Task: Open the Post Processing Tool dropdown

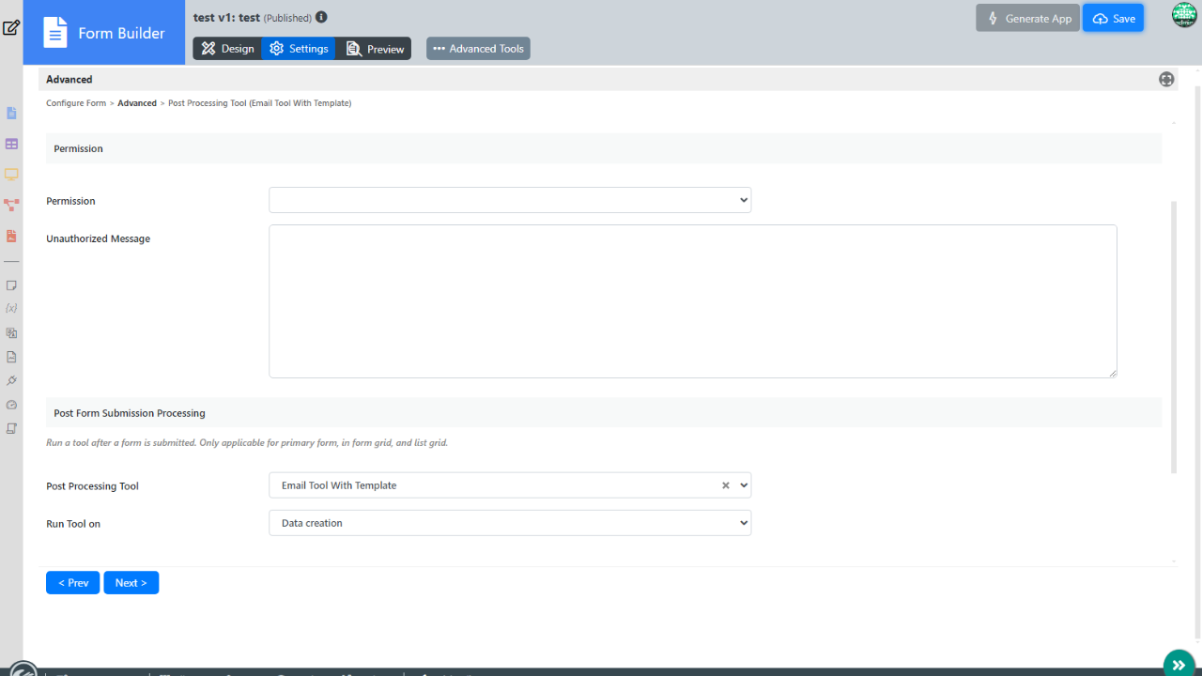Action: tap(510, 485)
